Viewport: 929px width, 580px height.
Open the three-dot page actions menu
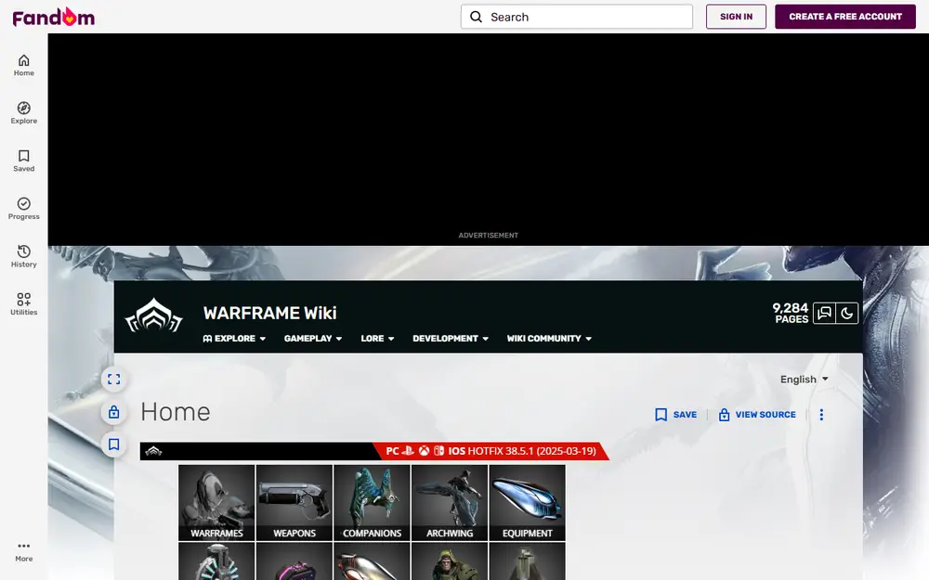pyautogui.click(x=821, y=415)
